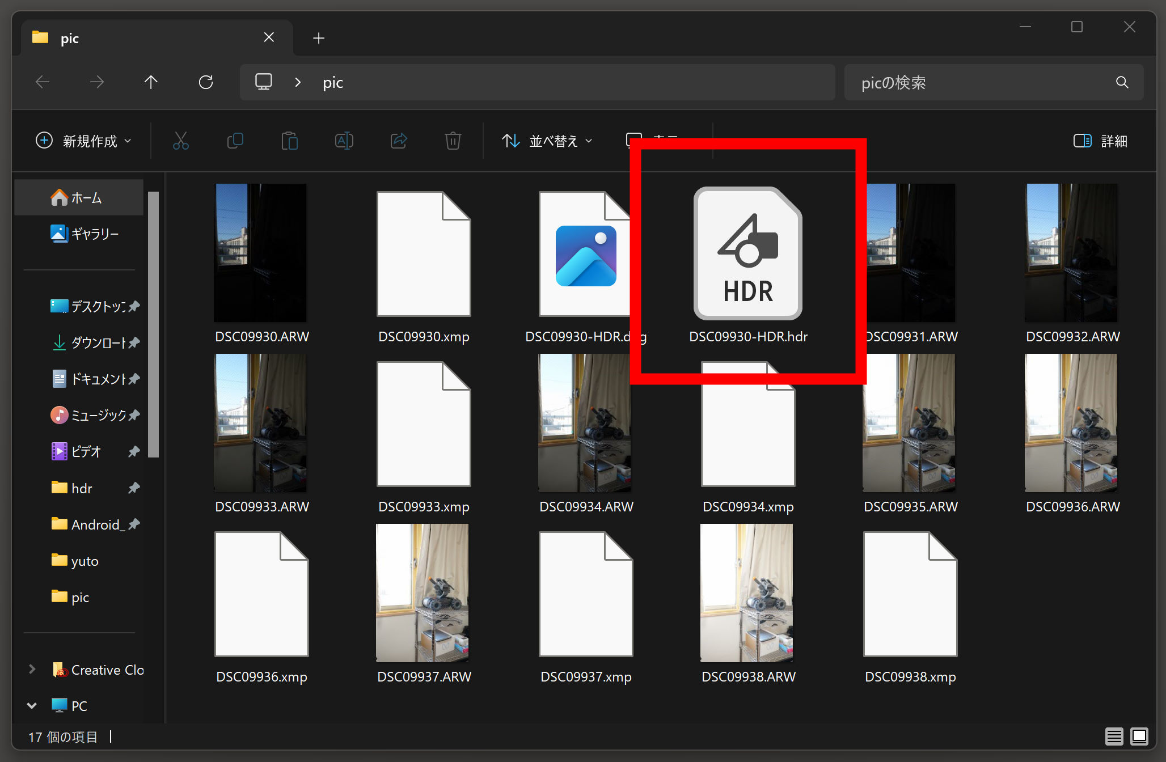Image resolution: width=1166 pixels, height=762 pixels.
Task: Open a new tab with plus button
Action: click(319, 38)
